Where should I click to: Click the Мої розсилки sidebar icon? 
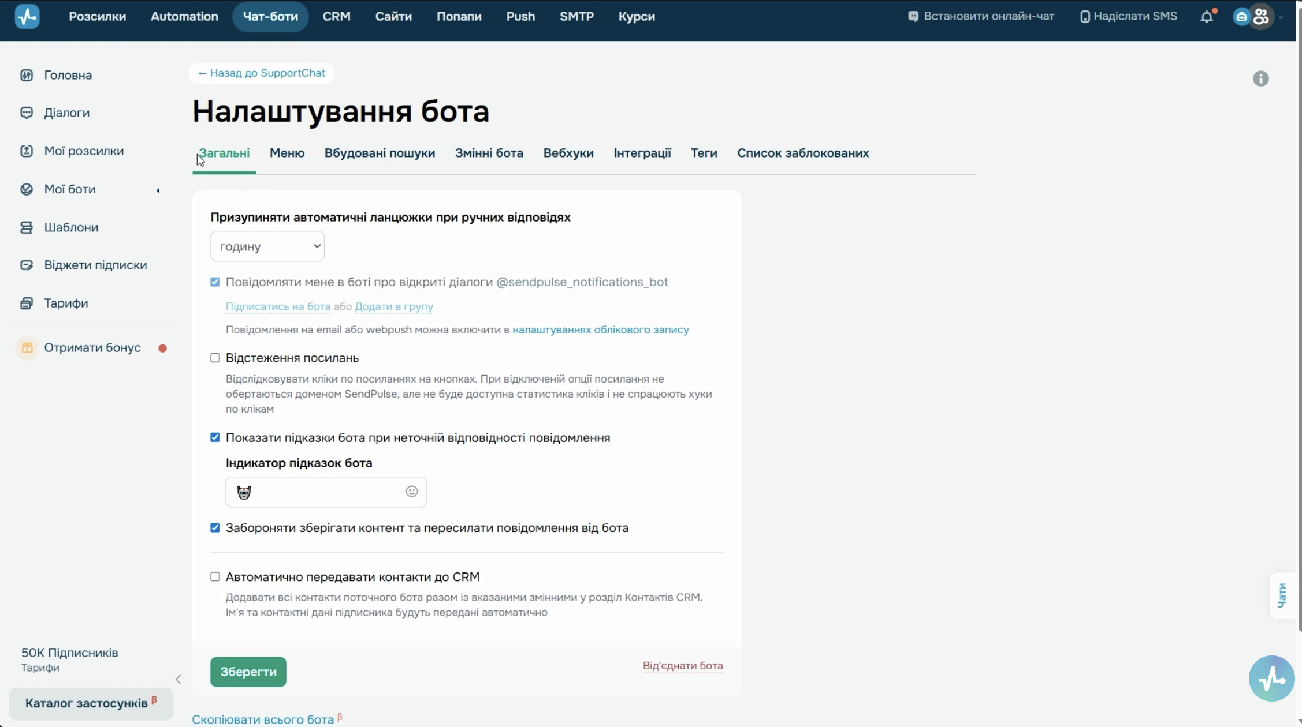[x=27, y=151]
